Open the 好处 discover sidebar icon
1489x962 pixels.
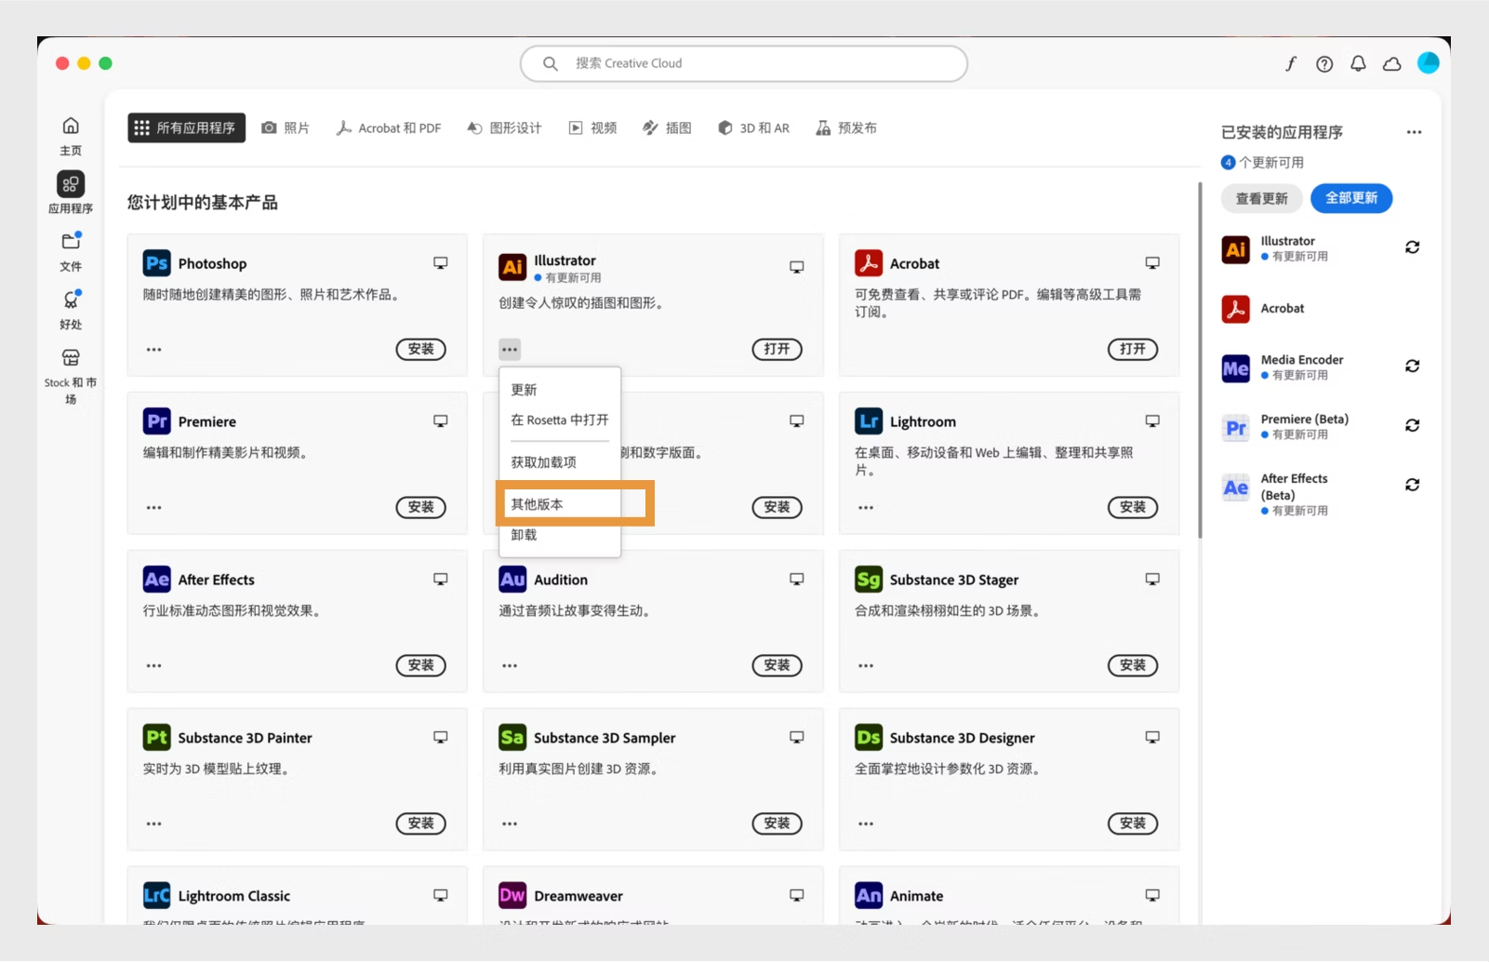tap(71, 300)
